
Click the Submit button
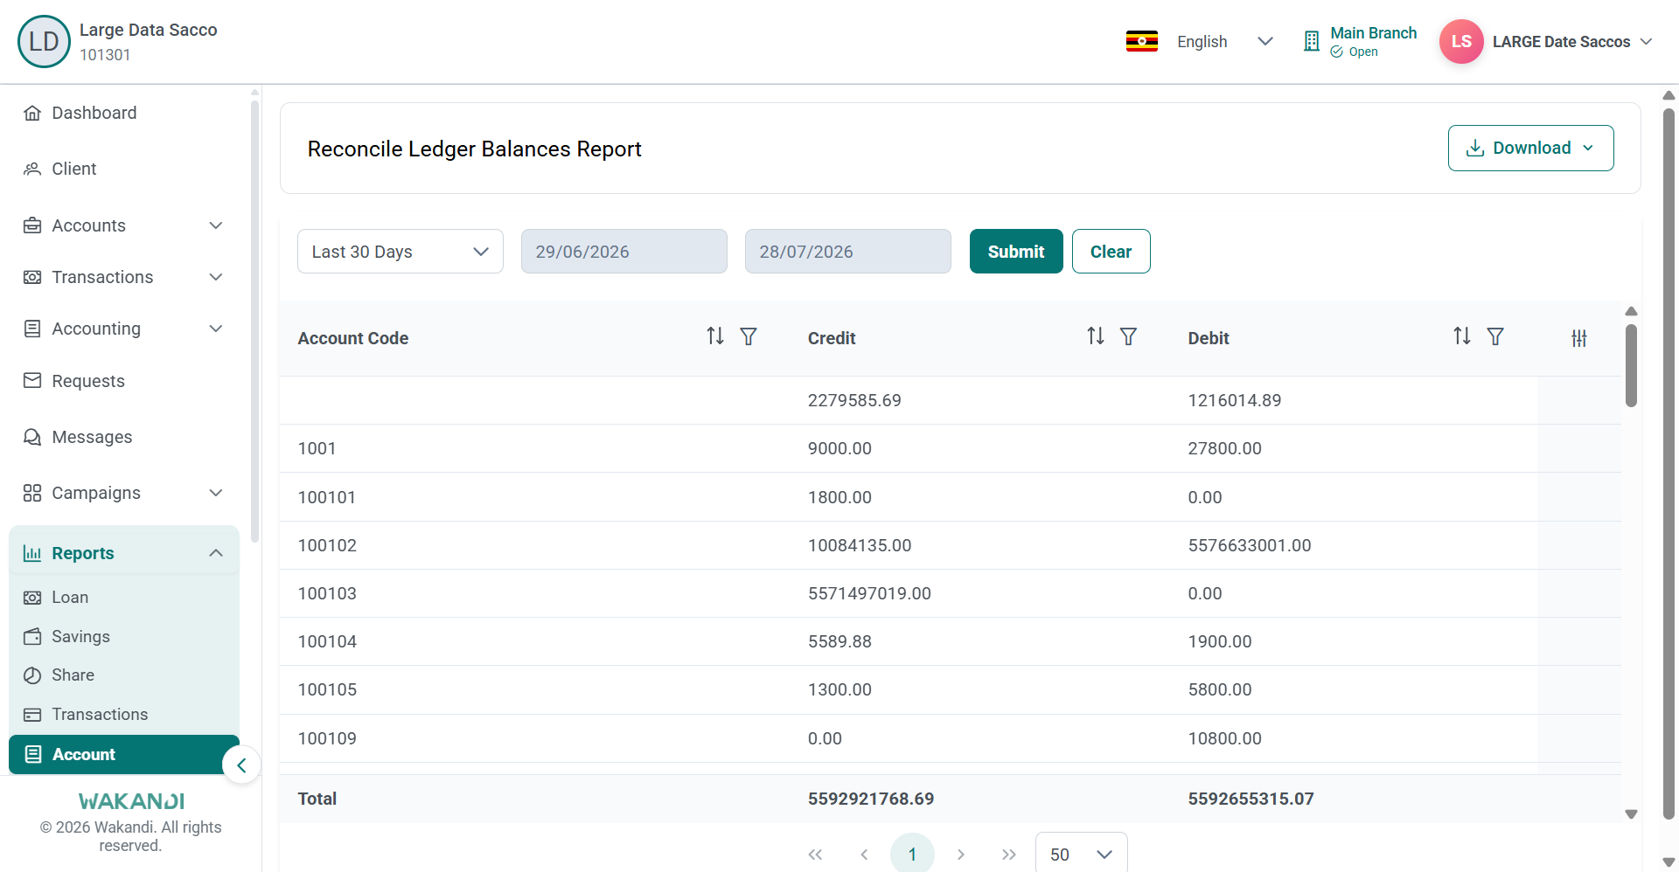pyautogui.click(x=1016, y=252)
